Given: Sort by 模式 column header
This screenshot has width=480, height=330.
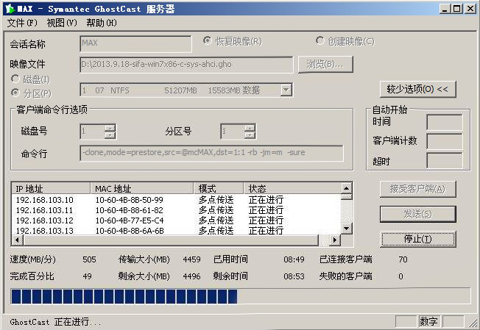Looking at the screenshot, I should (x=219, y=189).
